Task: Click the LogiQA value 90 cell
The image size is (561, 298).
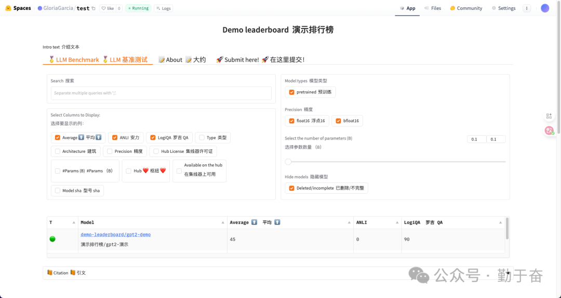Action: pyautogui.click(x=453, y=239)
